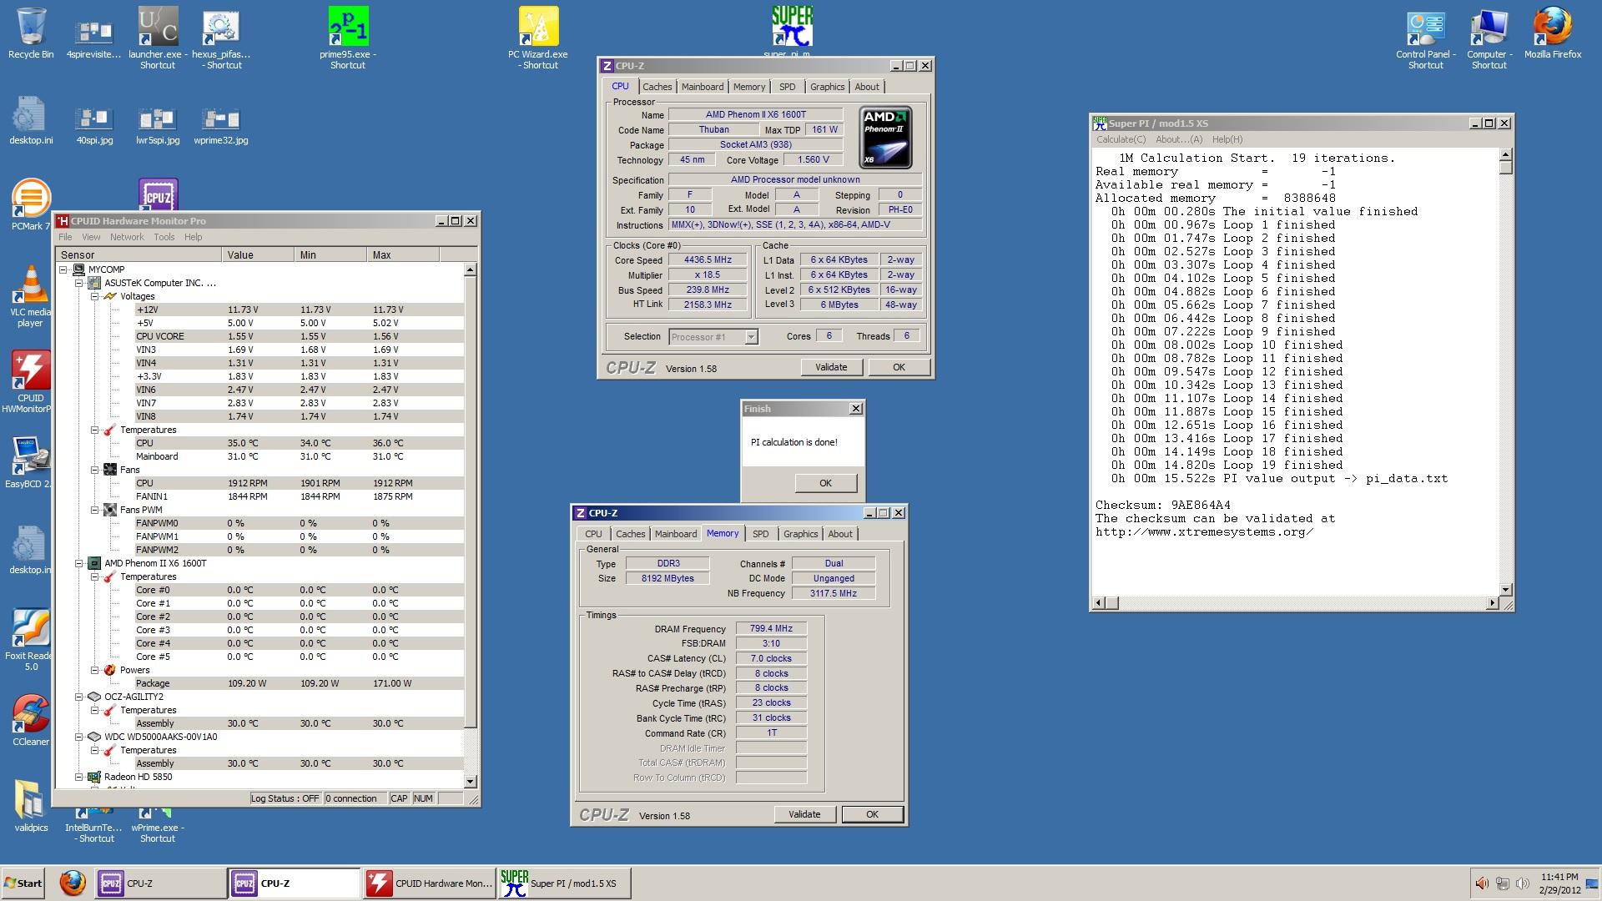Open lwr5spi.jpg image file
Image resolution: width=1602 pixels, height=901 pixels.
pyautogui.click(x=158, y=125)
